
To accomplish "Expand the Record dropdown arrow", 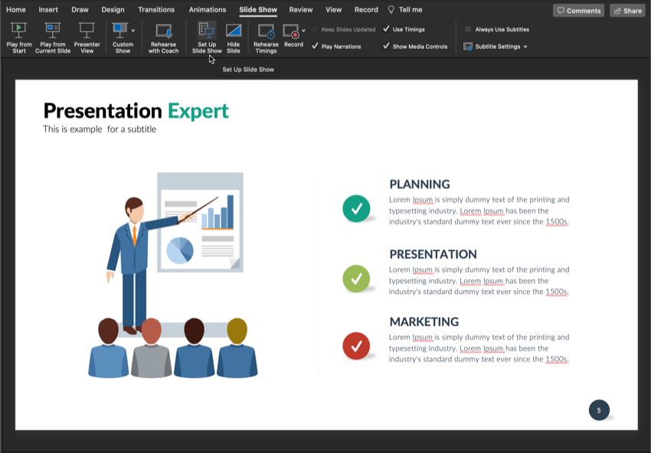I will click(303, 31).
